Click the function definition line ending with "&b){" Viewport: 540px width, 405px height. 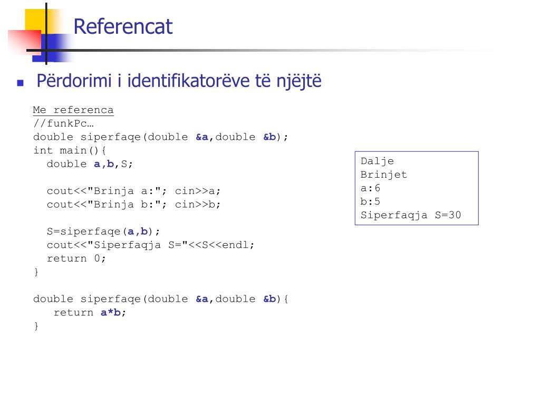[x=160, y=299]
